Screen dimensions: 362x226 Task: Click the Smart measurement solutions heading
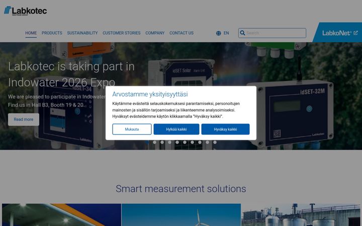[181, 189]
